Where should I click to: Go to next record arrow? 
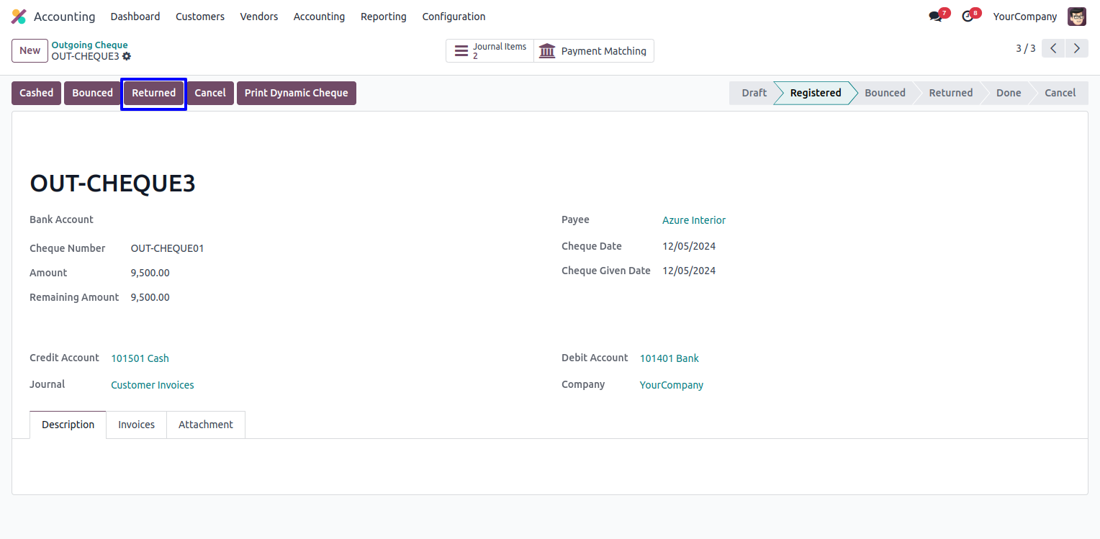pyautogui.click(x=1076, y=49)
